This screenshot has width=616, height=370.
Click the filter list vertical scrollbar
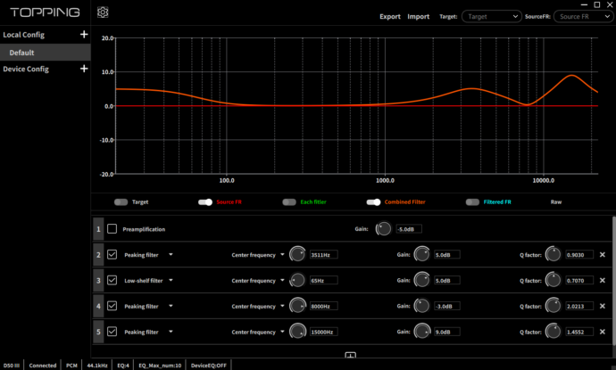coord(613,281)
